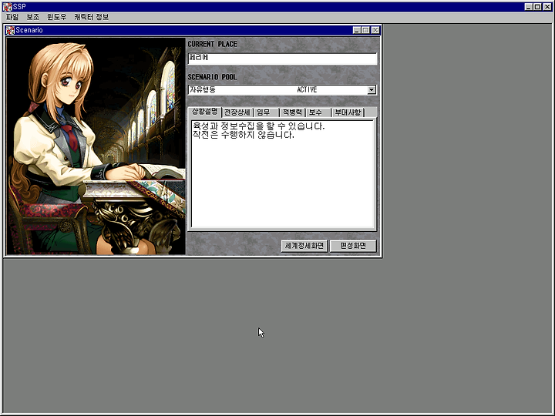Maximize the SSP main window

[537, 7]
